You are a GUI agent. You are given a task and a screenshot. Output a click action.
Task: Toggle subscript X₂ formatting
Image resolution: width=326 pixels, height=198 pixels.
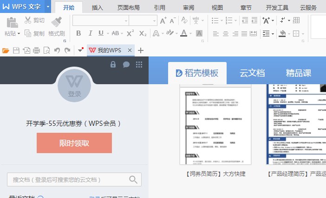143,33
